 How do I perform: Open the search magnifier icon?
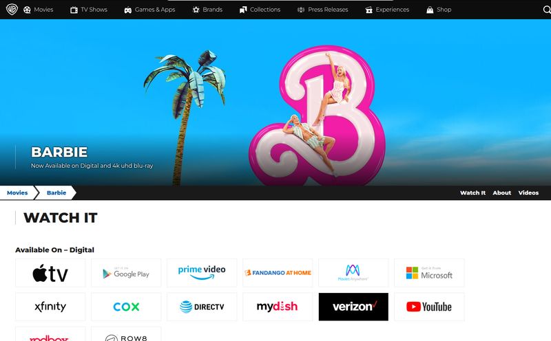coord(547,10)
